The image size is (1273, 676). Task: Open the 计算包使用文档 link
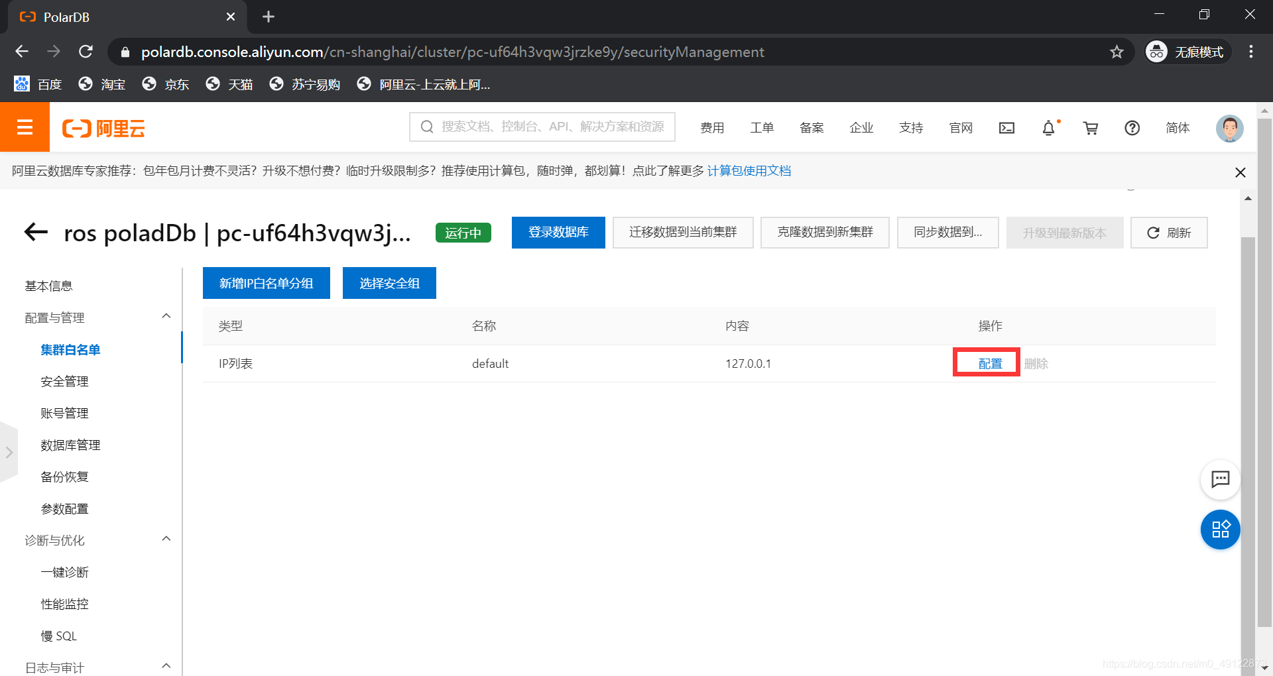pos(749,171)
